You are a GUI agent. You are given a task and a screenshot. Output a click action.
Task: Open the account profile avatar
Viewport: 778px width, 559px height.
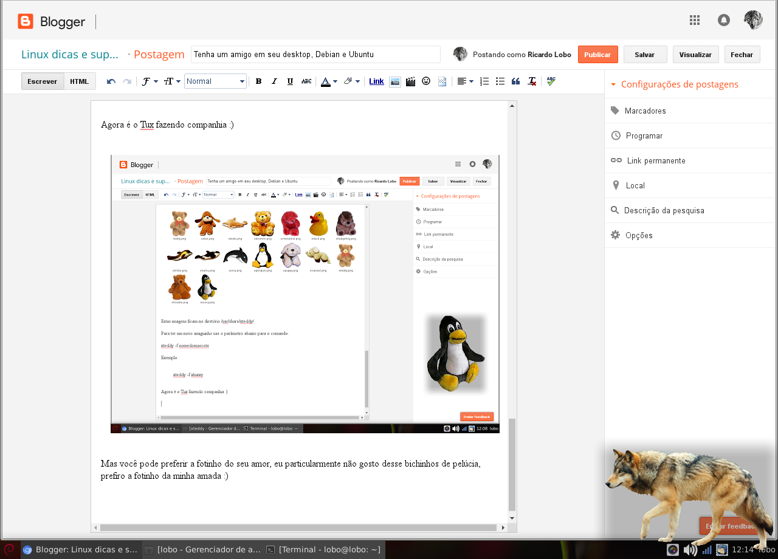(753, 20)
